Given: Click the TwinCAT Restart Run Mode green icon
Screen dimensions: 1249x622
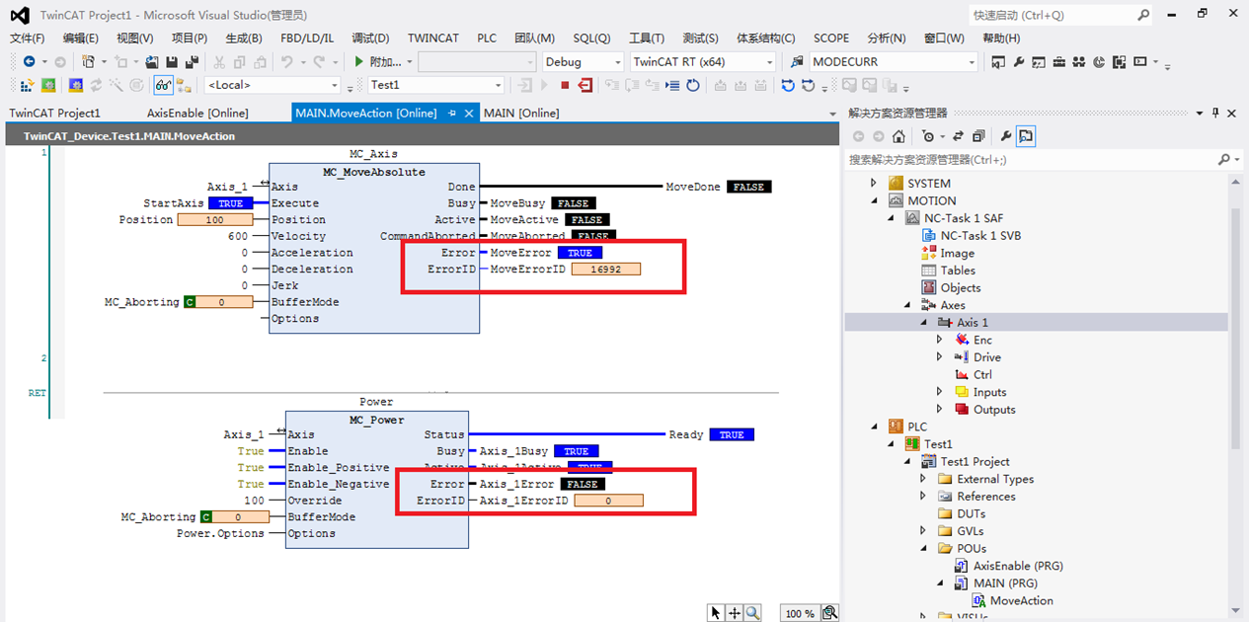Looking at the screenshot, I should click(48, 85).
